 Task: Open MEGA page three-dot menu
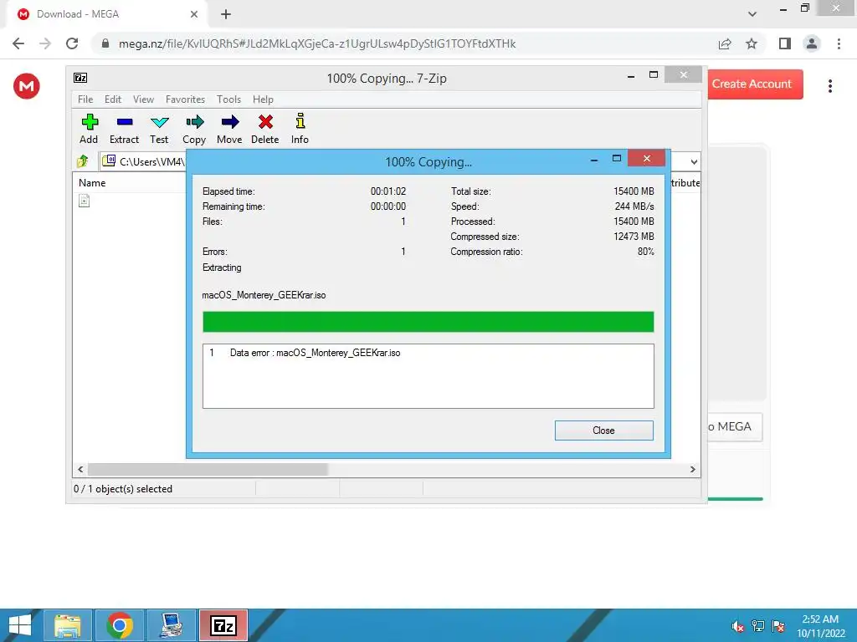point(830,86)
